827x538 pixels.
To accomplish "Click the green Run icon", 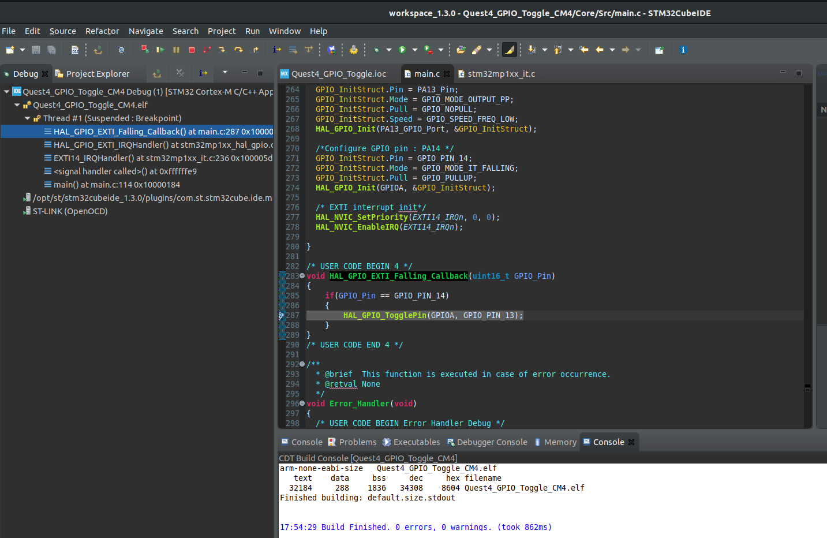I will tap(402, 50).
